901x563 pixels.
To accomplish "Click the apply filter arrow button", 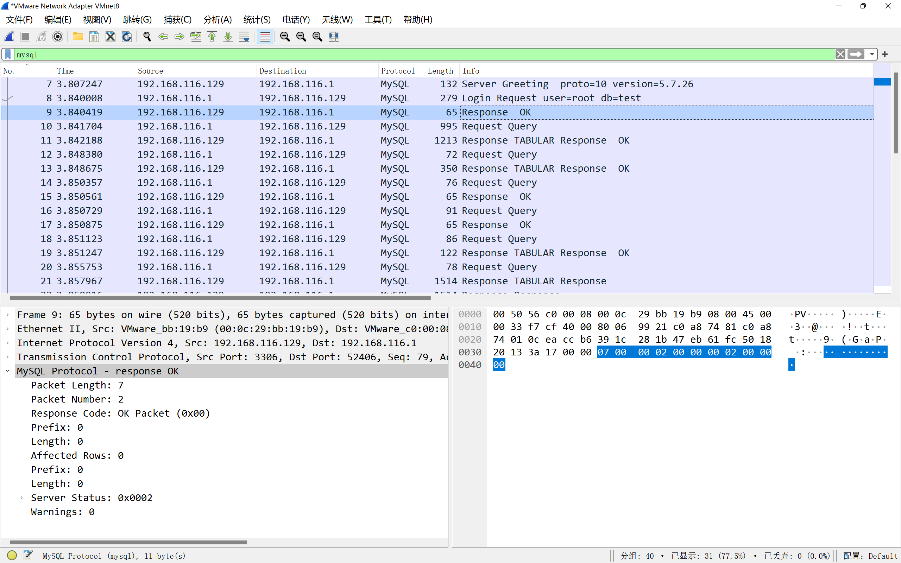I will click(x=858, y=54).
